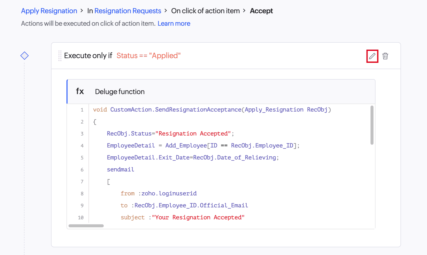The height and width of the screenshot is (255, 427).
Task: Click the drag handle beside Execute only if
Action: click(60, 56)
